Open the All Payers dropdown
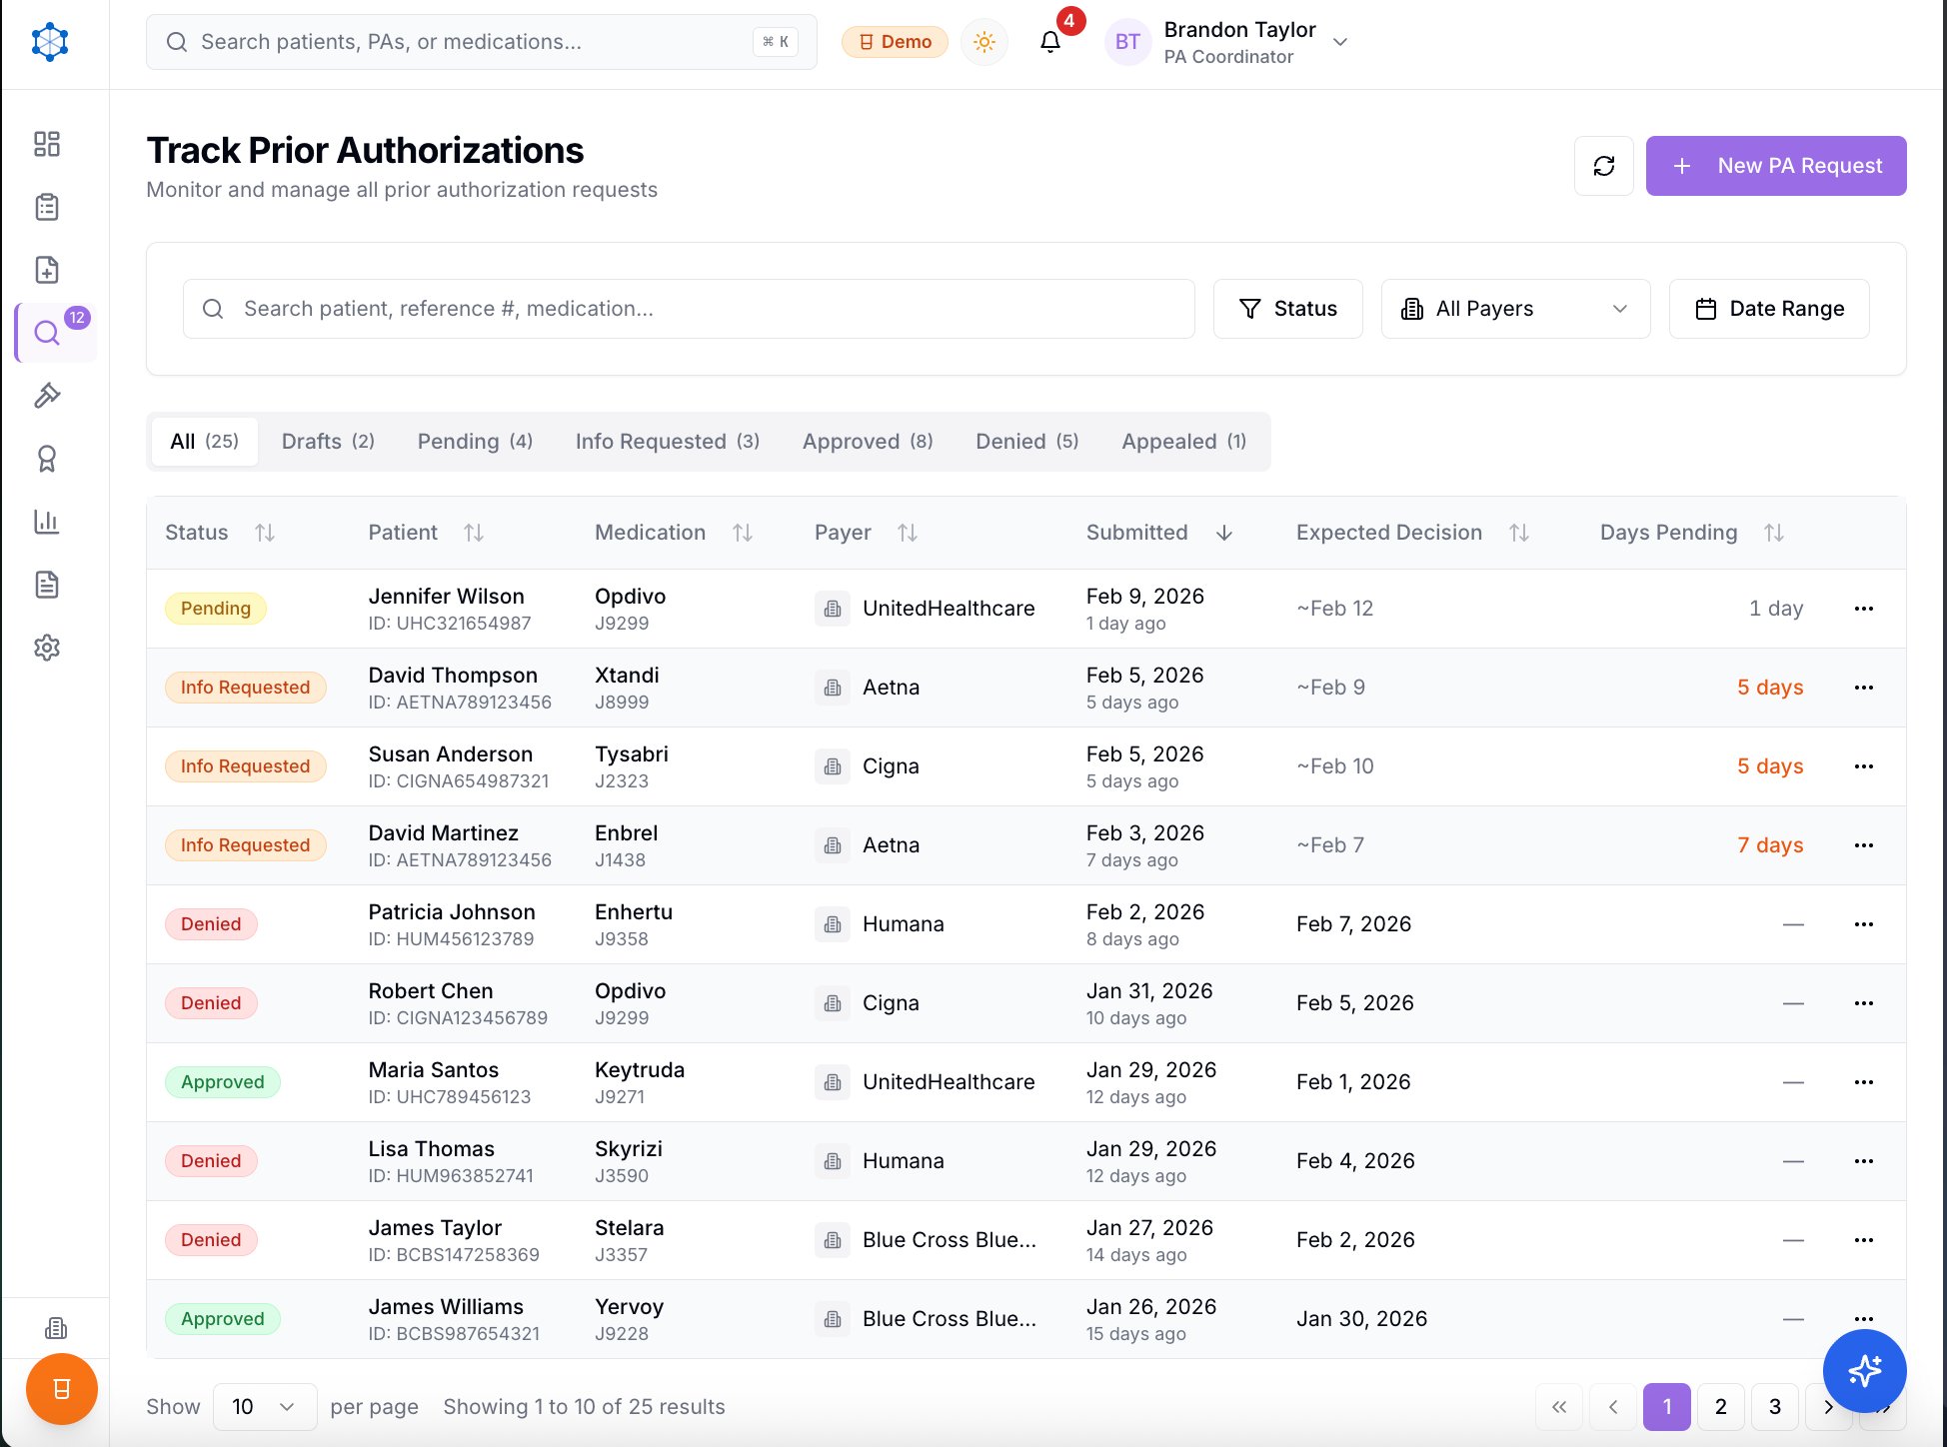Screen dimensions: 1947x1447 (1514, 309)
